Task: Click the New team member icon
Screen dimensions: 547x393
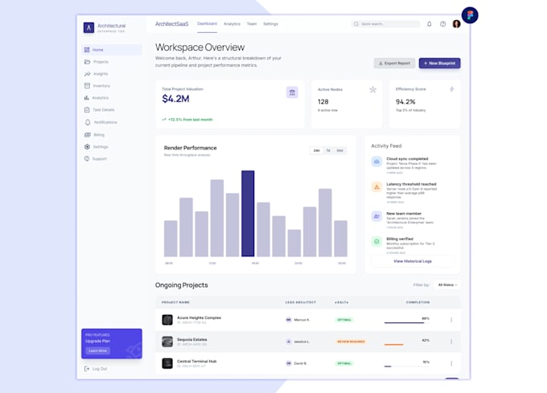Action: pyautogui.click(x=376, y=216)
